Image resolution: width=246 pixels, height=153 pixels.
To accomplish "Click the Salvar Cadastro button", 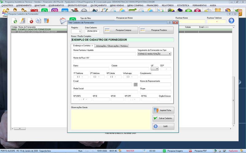I will click(x=164, y=118).
